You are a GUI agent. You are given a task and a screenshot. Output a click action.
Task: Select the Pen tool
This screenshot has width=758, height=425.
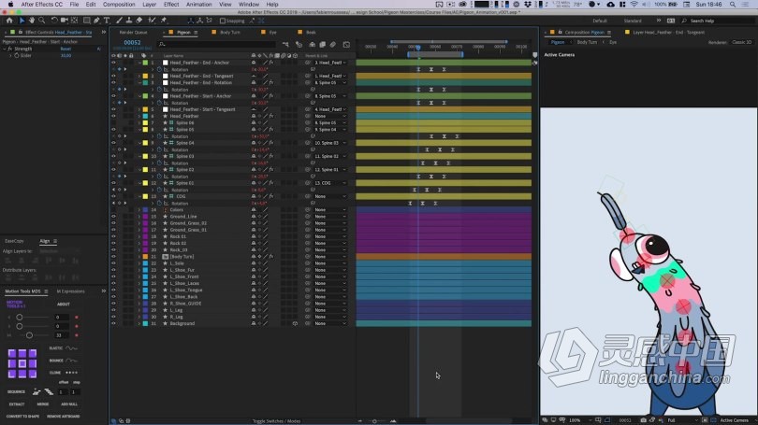pyautogui.click(x=96, y=21)
